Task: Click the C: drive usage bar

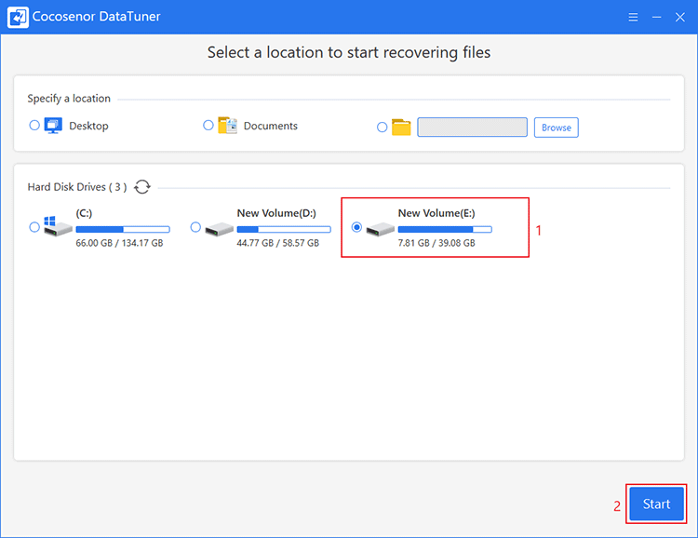Action: (123, 229)
